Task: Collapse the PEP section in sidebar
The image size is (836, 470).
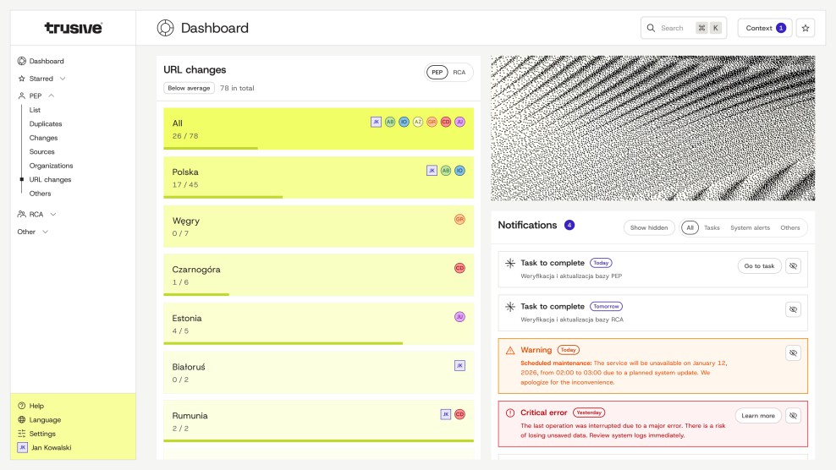Action: (x=52, y=96)
